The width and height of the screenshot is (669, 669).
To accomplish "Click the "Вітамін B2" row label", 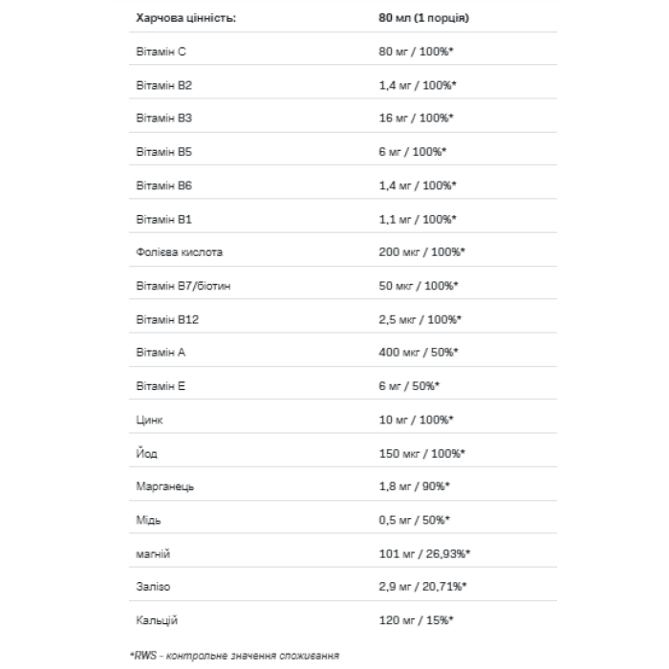I will (x=164, y=84).
